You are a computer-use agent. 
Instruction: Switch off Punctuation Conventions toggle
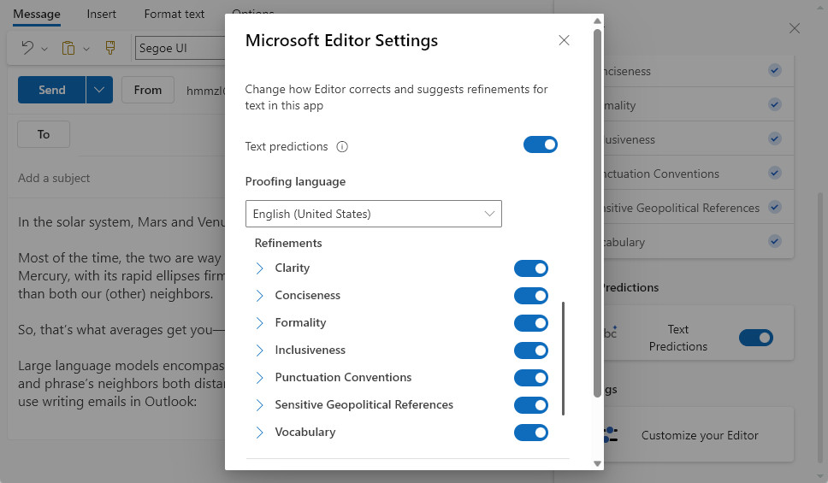[x=530, y=378]
